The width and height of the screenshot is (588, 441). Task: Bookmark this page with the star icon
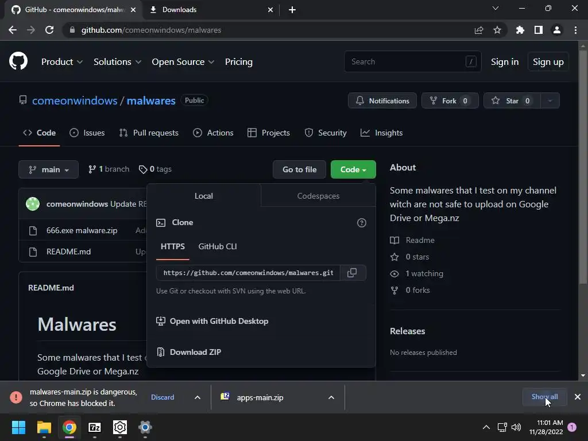click(x=497, y=30)
